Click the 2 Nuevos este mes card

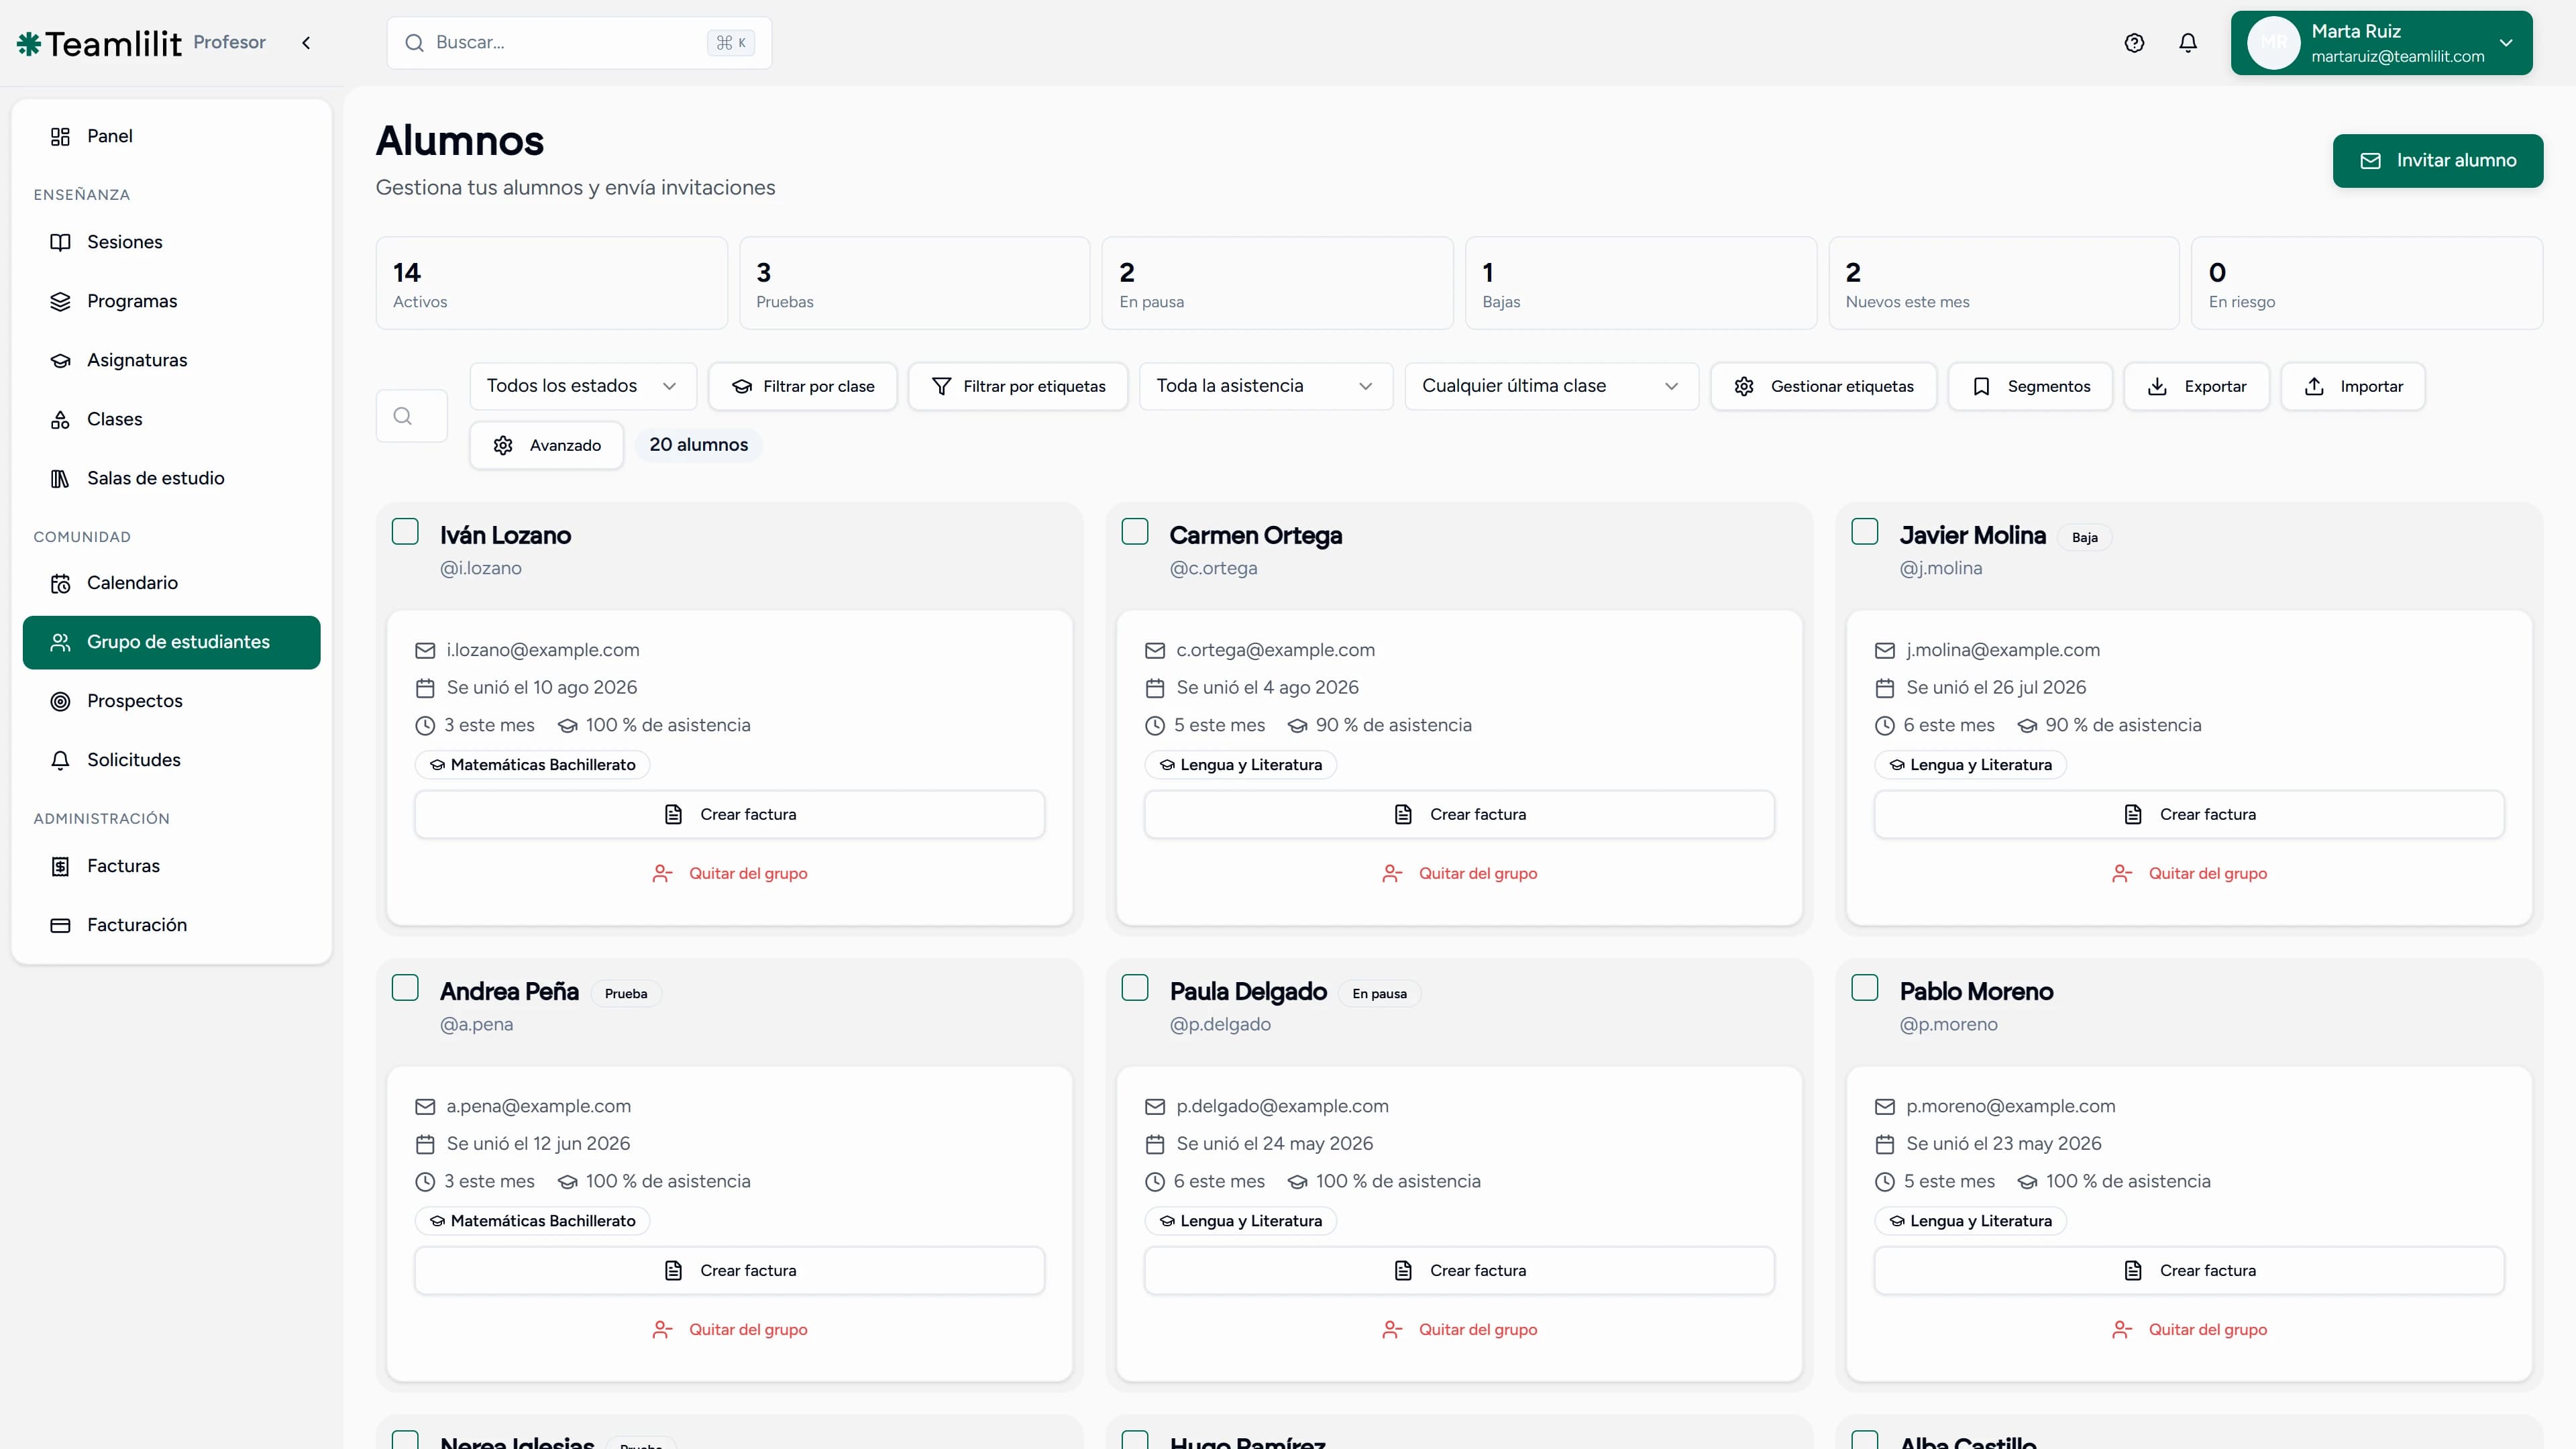point(2004,283)
